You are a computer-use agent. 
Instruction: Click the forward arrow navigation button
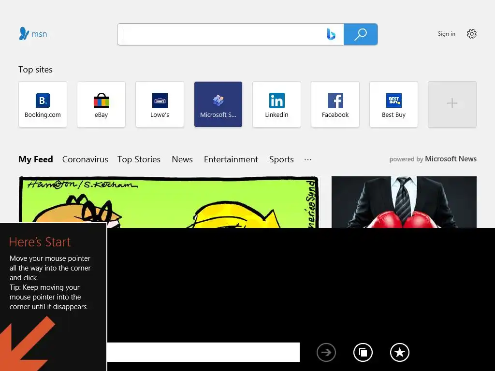pos(326,352)
